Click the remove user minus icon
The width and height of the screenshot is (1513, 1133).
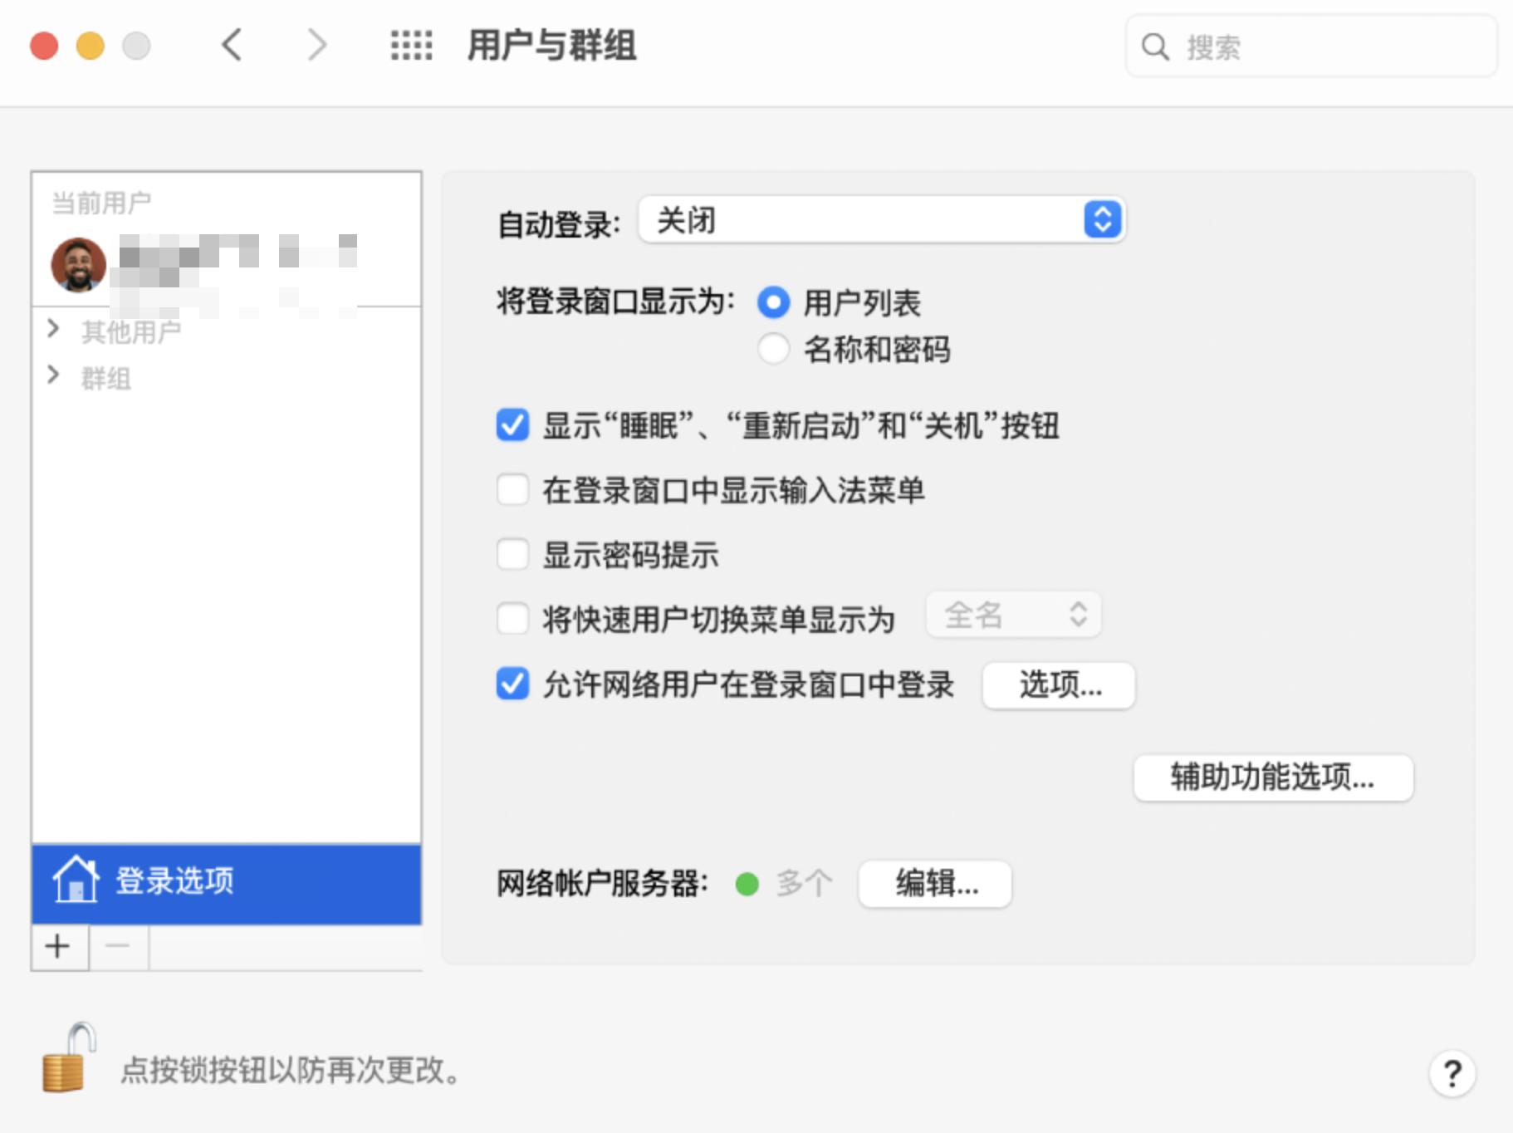[x=117, y=946]
